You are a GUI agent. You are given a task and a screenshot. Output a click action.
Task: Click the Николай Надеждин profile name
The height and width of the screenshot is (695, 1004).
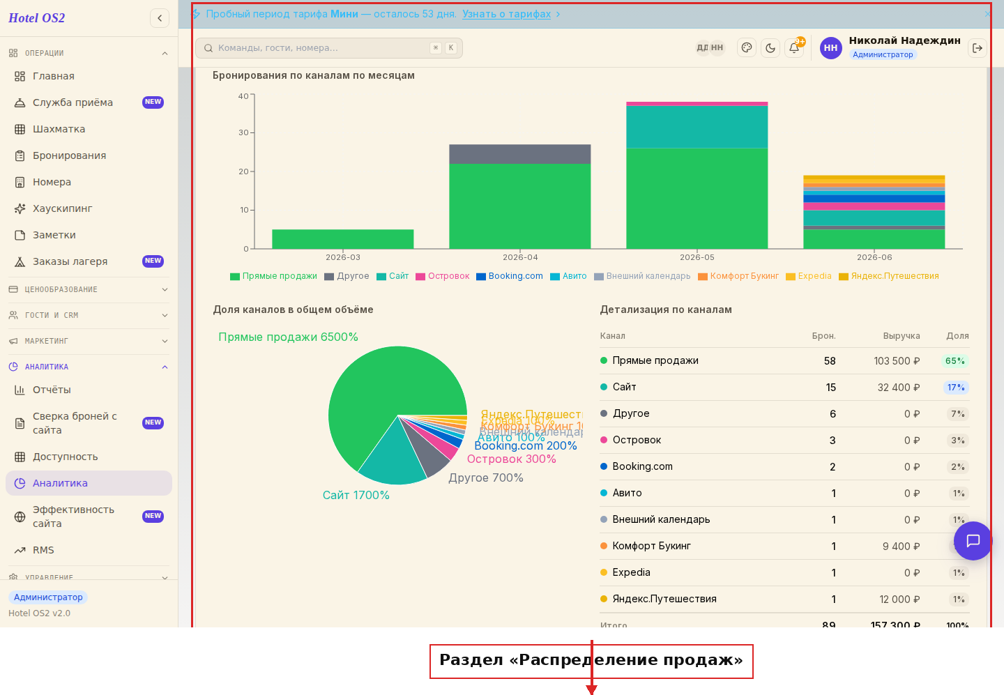pos(904,40)
